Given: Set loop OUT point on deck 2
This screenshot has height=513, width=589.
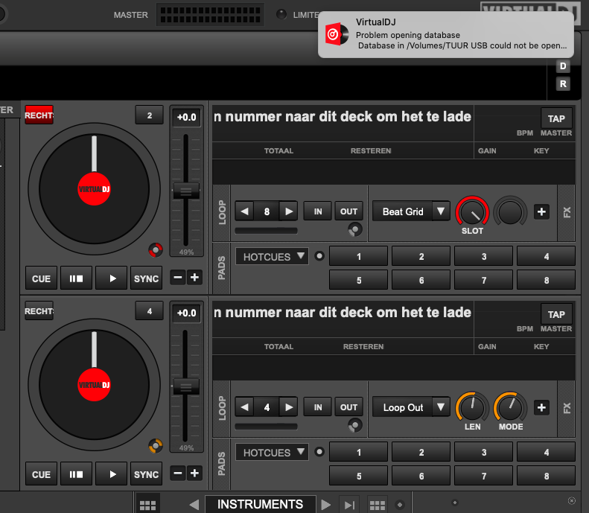Looking at the screenshot, I should [348, 211].
